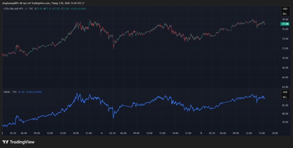Screen dimensions: 293x148
Task: Open BLL unit selector on WTI pane
Action: [285, 14]
